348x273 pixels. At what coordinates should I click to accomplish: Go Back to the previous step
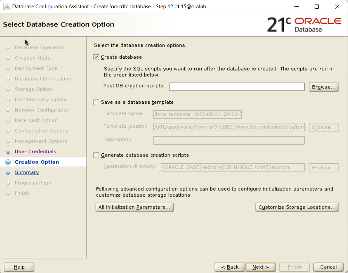tap(229, 267)
